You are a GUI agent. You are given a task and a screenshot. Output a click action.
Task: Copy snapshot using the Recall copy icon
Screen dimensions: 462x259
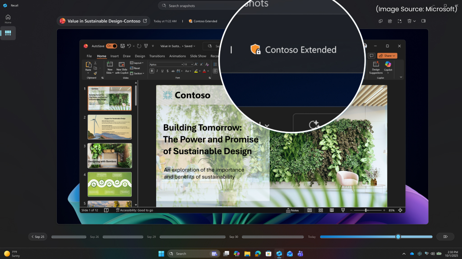381,21
